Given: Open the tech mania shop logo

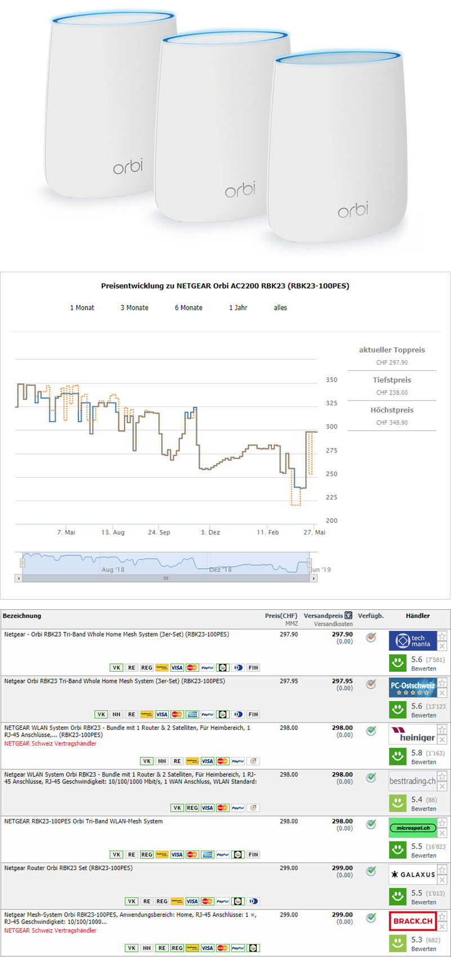Looking at the screenshot, I should point(412,641).
